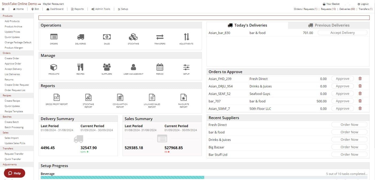Collapse the Transfers sidebar section header
The image size is (375, 180).
click(8, 149)
